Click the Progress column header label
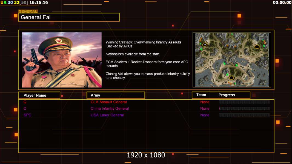292x164 pixels. 227,95
